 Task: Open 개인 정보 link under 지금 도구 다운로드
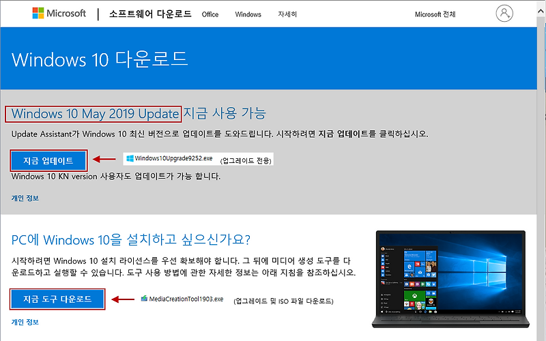(x=25, y=322)
